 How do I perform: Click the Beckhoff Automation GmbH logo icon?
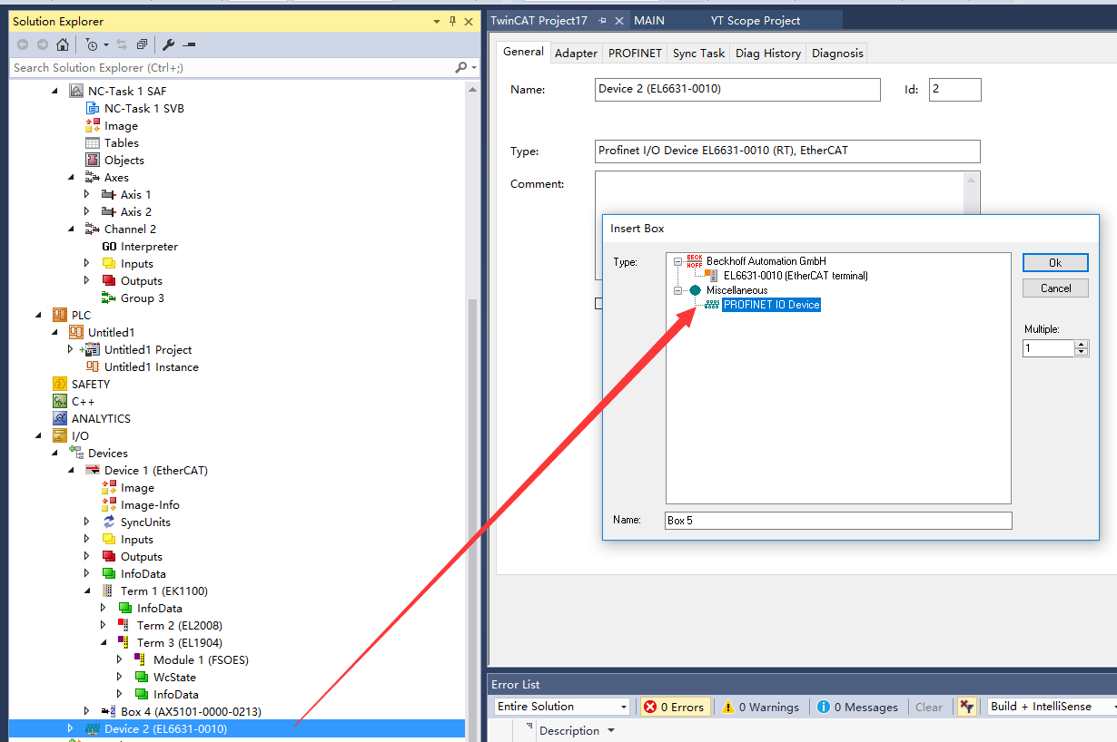(695, 261)
